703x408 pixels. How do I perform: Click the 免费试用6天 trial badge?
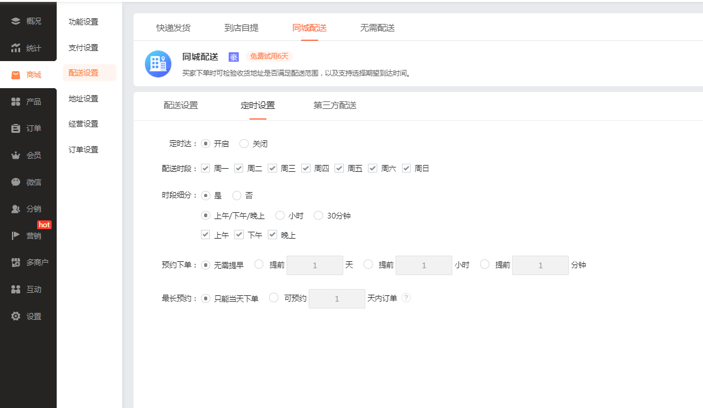(269, 57)
